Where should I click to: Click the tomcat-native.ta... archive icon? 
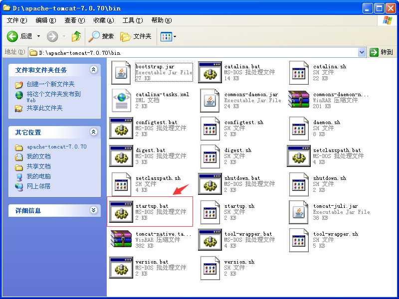point(121,239)
